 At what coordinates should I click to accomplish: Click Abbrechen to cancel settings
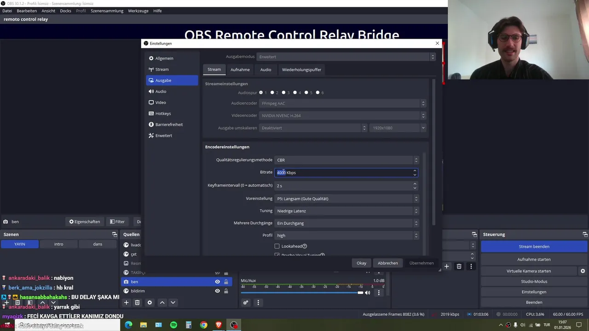click(x=388, y=263)
